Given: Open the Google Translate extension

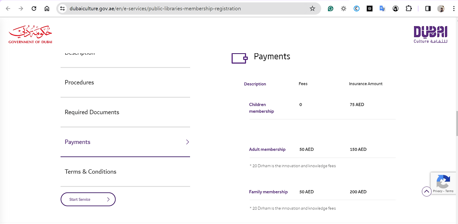Looking at the screenshot, I should point(383,9).
